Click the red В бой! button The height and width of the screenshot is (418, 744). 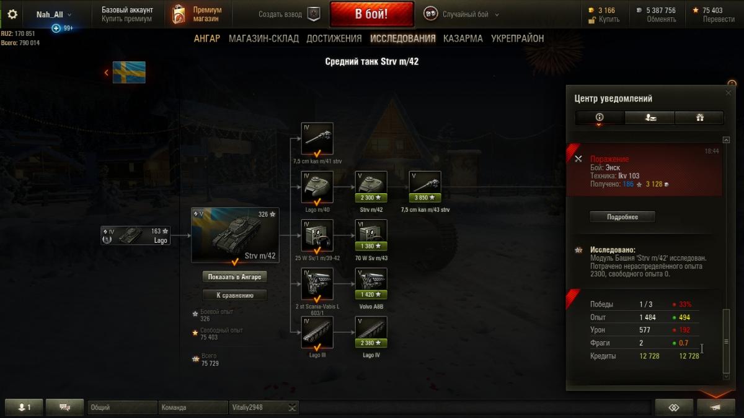point(371,14)
